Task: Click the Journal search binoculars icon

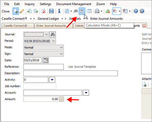Action: tap(52, 34)
